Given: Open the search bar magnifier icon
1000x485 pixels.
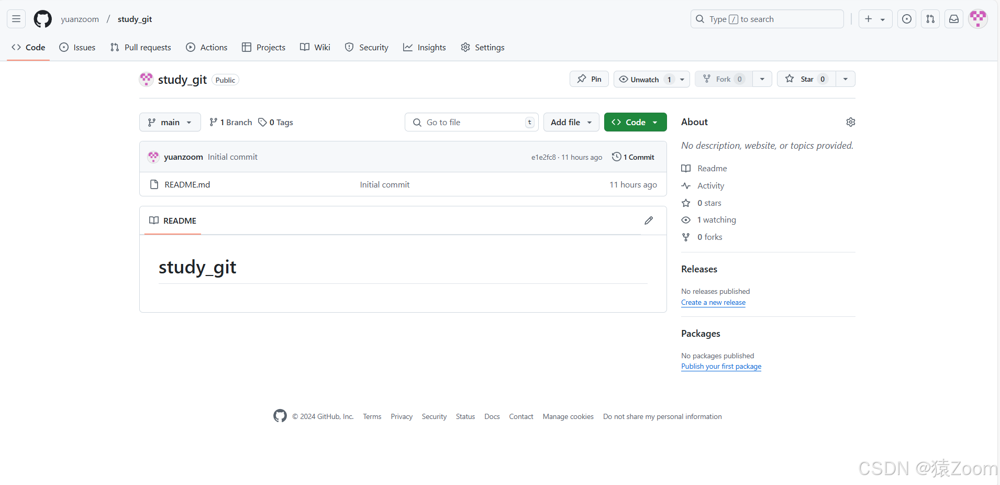Looking at the screenshot, I should (x=700, y=19).
